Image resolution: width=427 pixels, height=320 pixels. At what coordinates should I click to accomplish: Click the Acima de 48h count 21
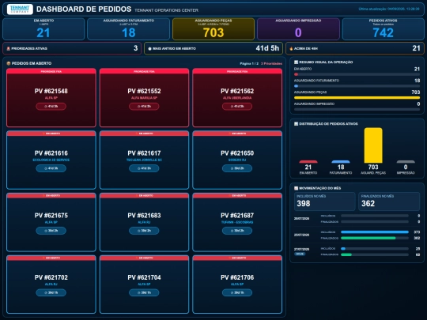coord(416,48)
